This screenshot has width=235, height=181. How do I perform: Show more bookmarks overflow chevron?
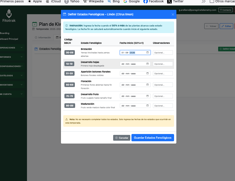(x=204, y=1)
